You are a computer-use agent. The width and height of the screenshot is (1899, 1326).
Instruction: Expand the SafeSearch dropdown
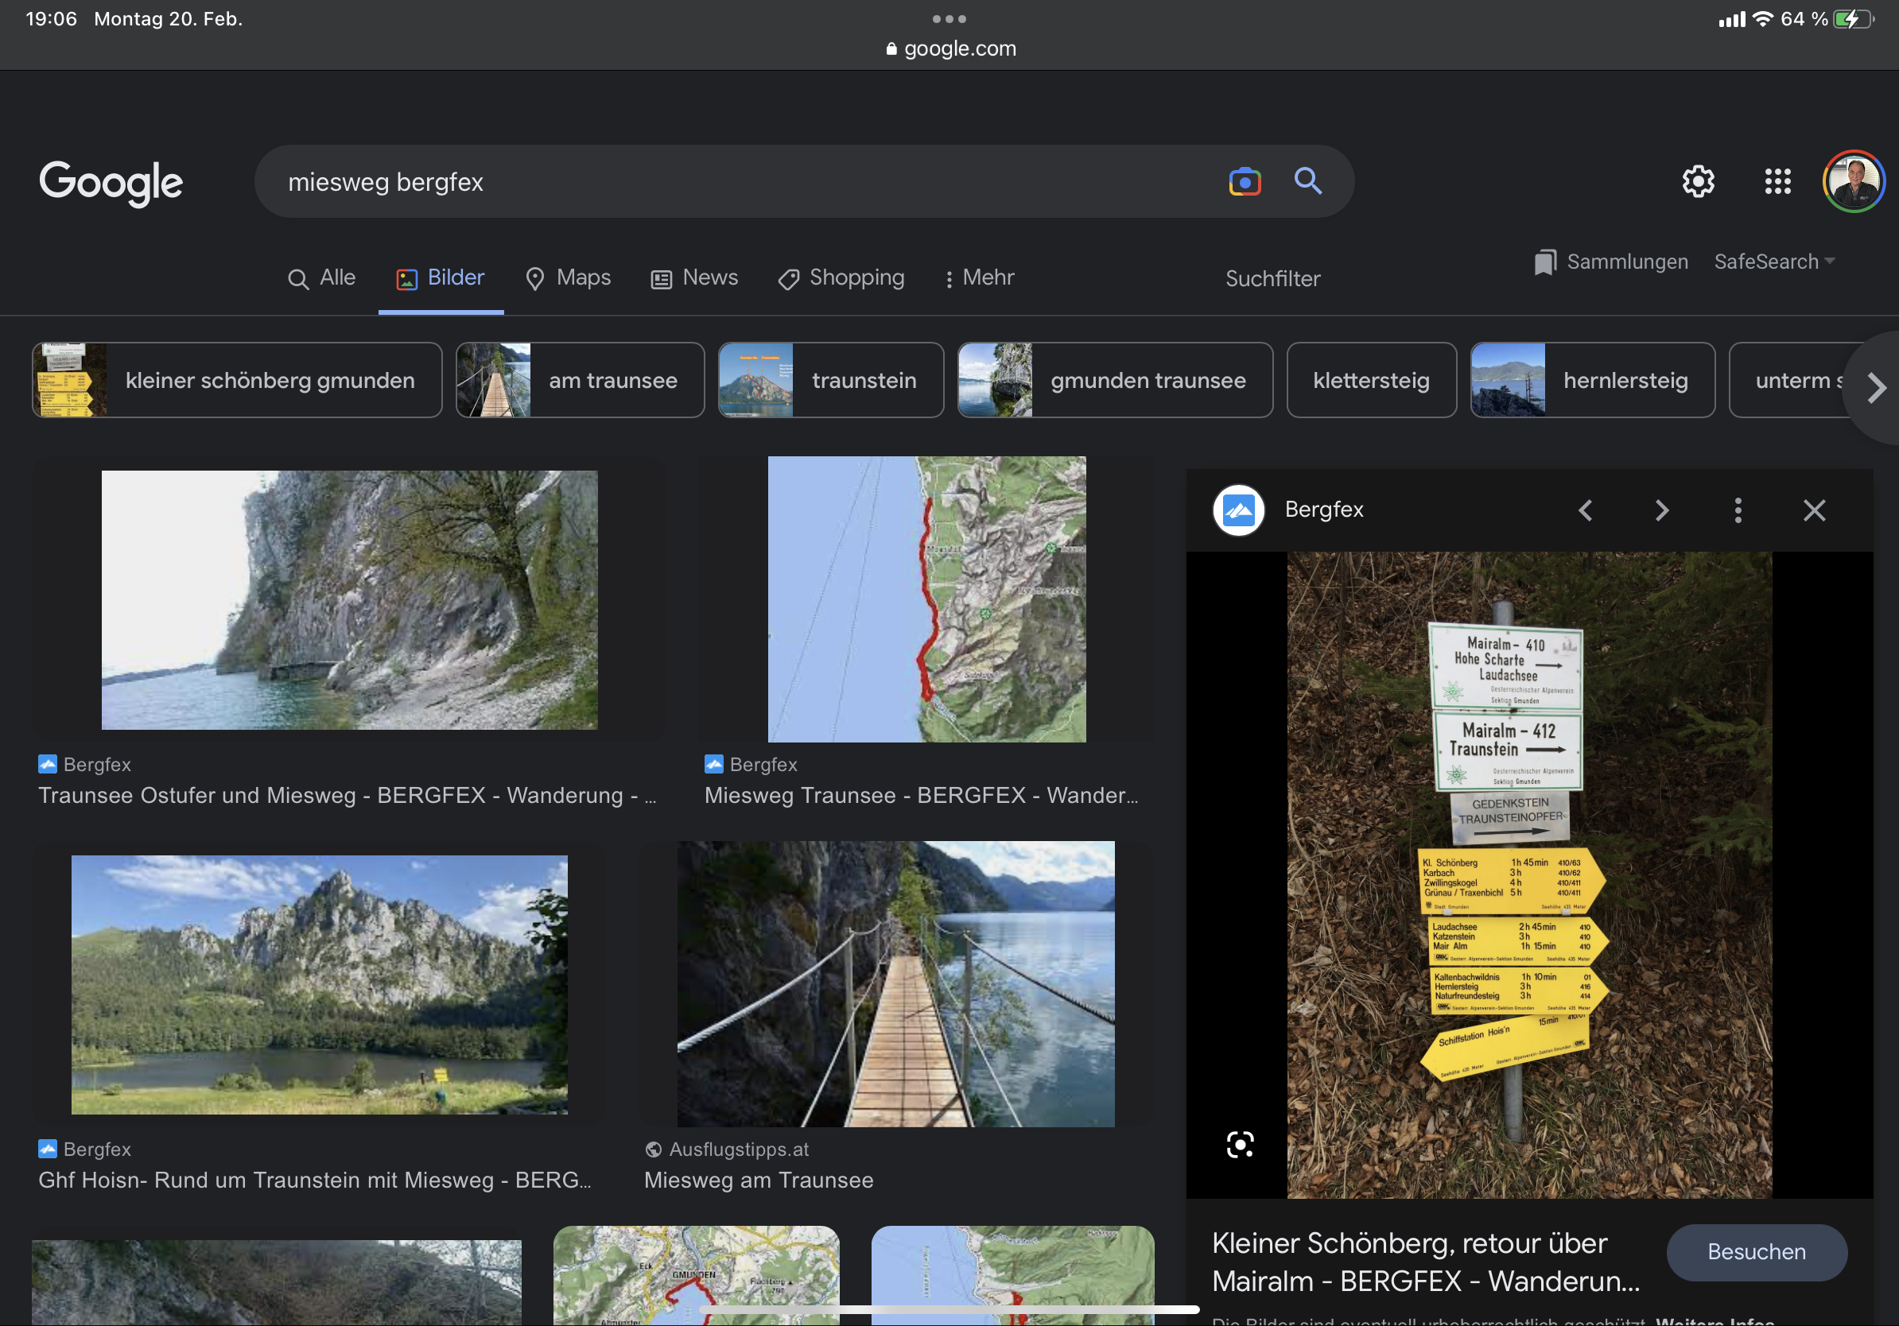pos(1774,262)
